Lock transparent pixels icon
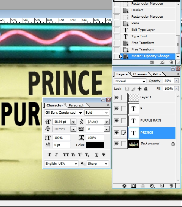Viewport: 182px width, 207px height. tap(127, 88)
